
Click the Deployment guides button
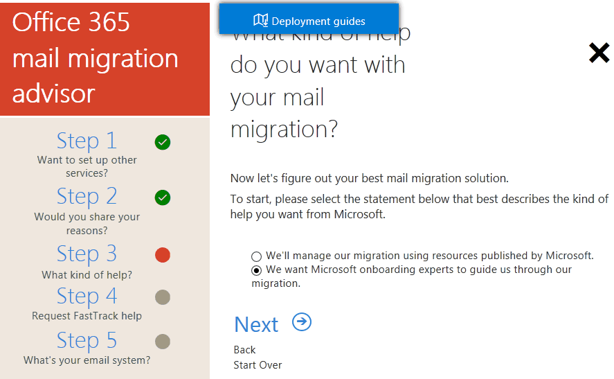point(309,19)
